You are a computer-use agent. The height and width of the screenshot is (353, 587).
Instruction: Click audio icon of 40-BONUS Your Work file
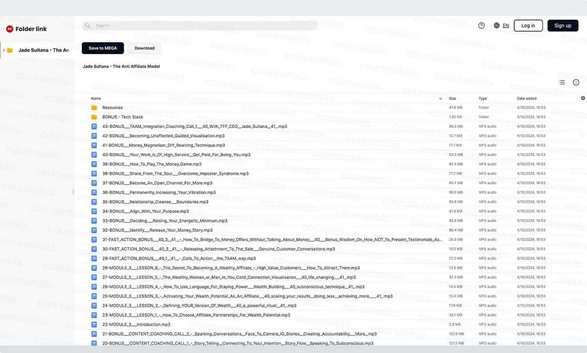[94, 155]
